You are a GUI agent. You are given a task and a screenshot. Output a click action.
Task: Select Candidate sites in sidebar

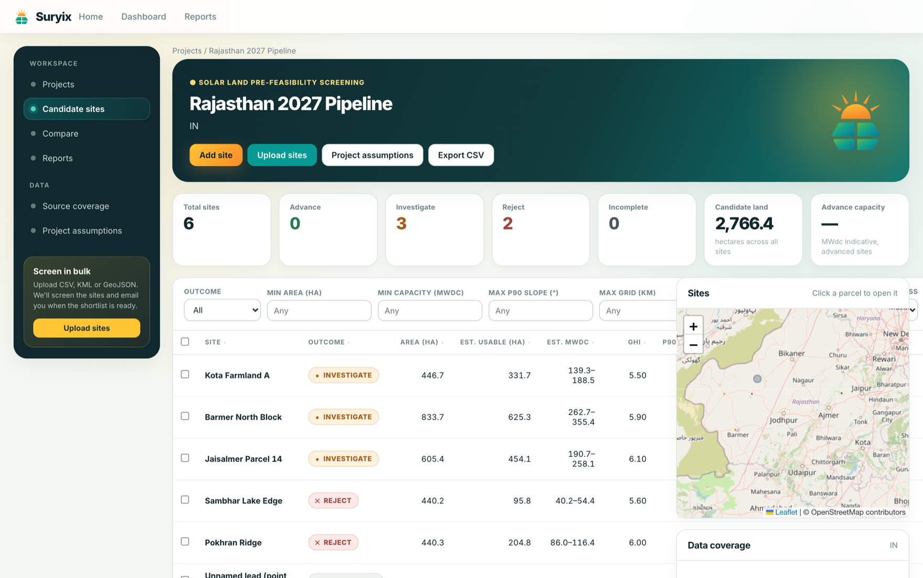coord(87,109)
